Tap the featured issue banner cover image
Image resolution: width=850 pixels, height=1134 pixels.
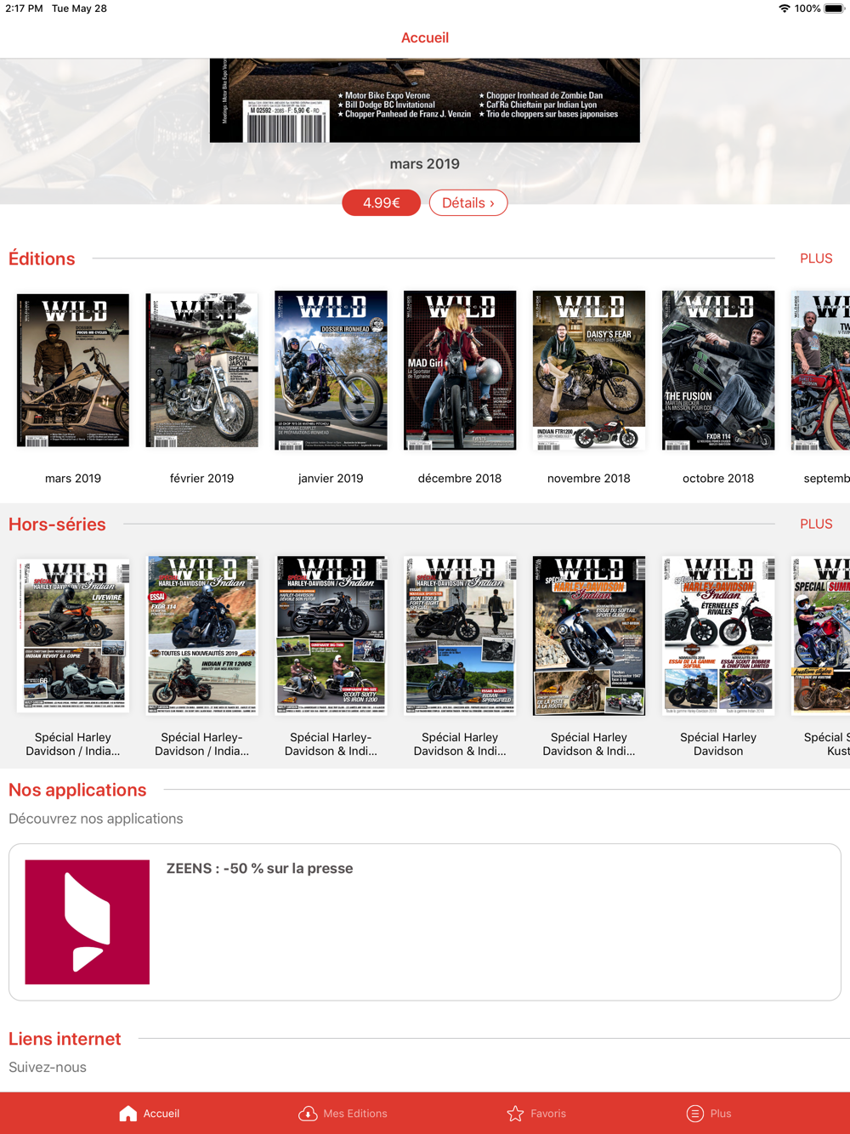pyautogui.click(x=425, y=100)
